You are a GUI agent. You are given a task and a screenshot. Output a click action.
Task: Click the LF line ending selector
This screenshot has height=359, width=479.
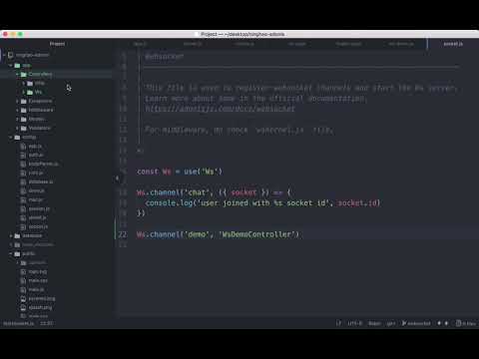coord(338,323)
